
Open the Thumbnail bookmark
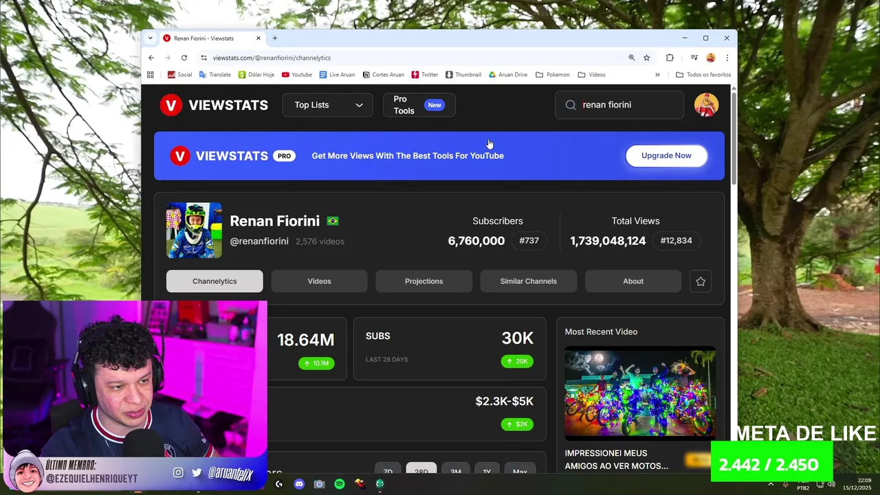(x=463, y=74)
